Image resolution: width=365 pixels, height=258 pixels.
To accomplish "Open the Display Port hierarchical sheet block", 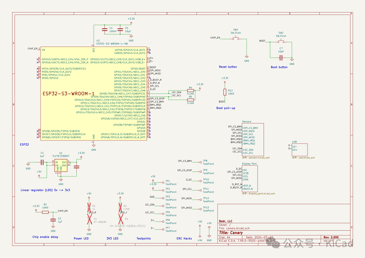I will 250,178.
